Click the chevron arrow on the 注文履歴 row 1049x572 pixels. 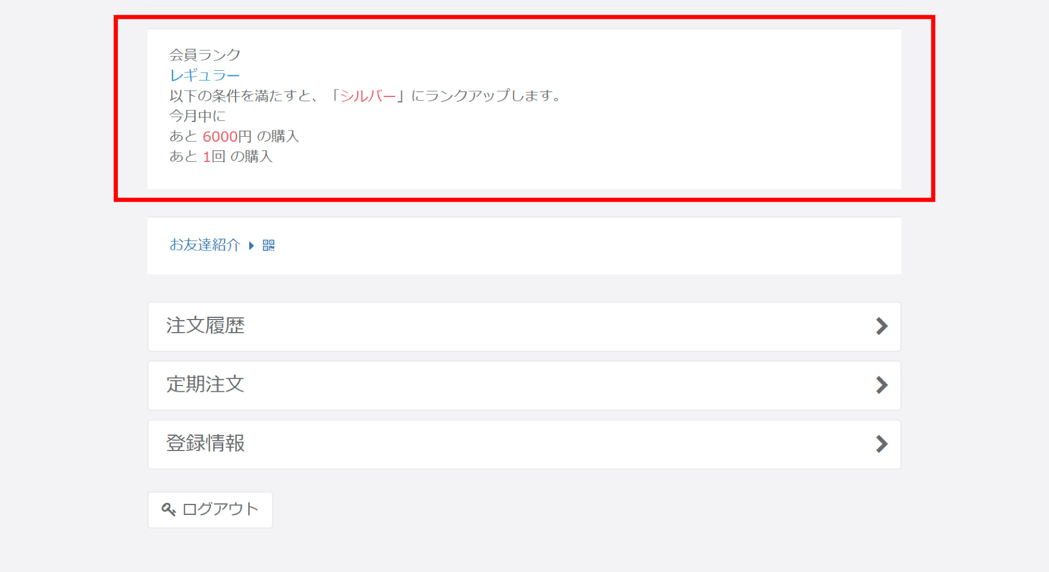(882, 326)
